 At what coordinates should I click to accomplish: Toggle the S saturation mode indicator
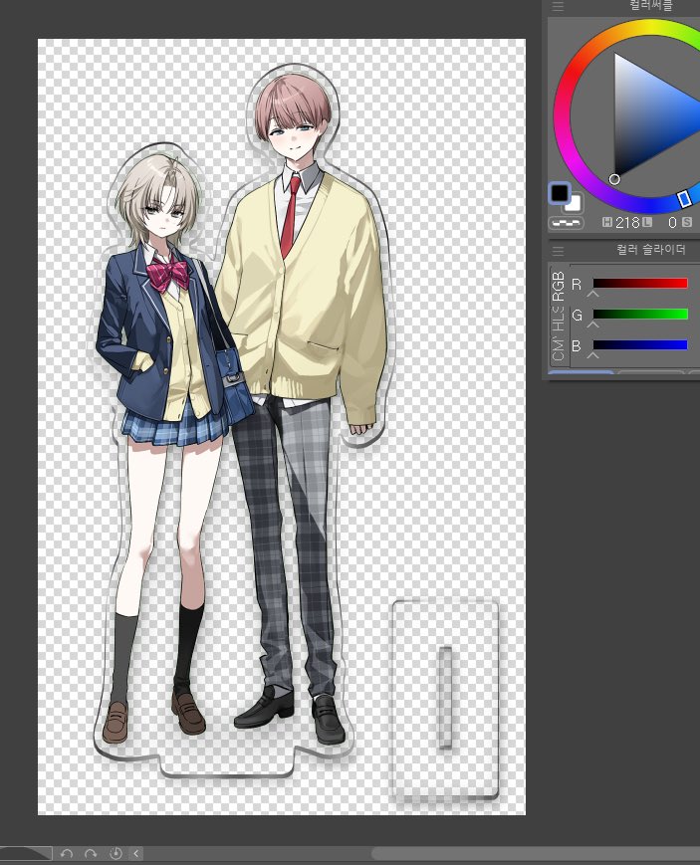pos(686,222)
